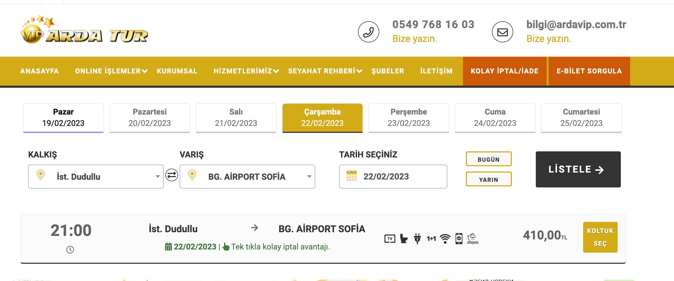
Task: Click the toilet amenity icon
Action: click(x=403, y=239)
